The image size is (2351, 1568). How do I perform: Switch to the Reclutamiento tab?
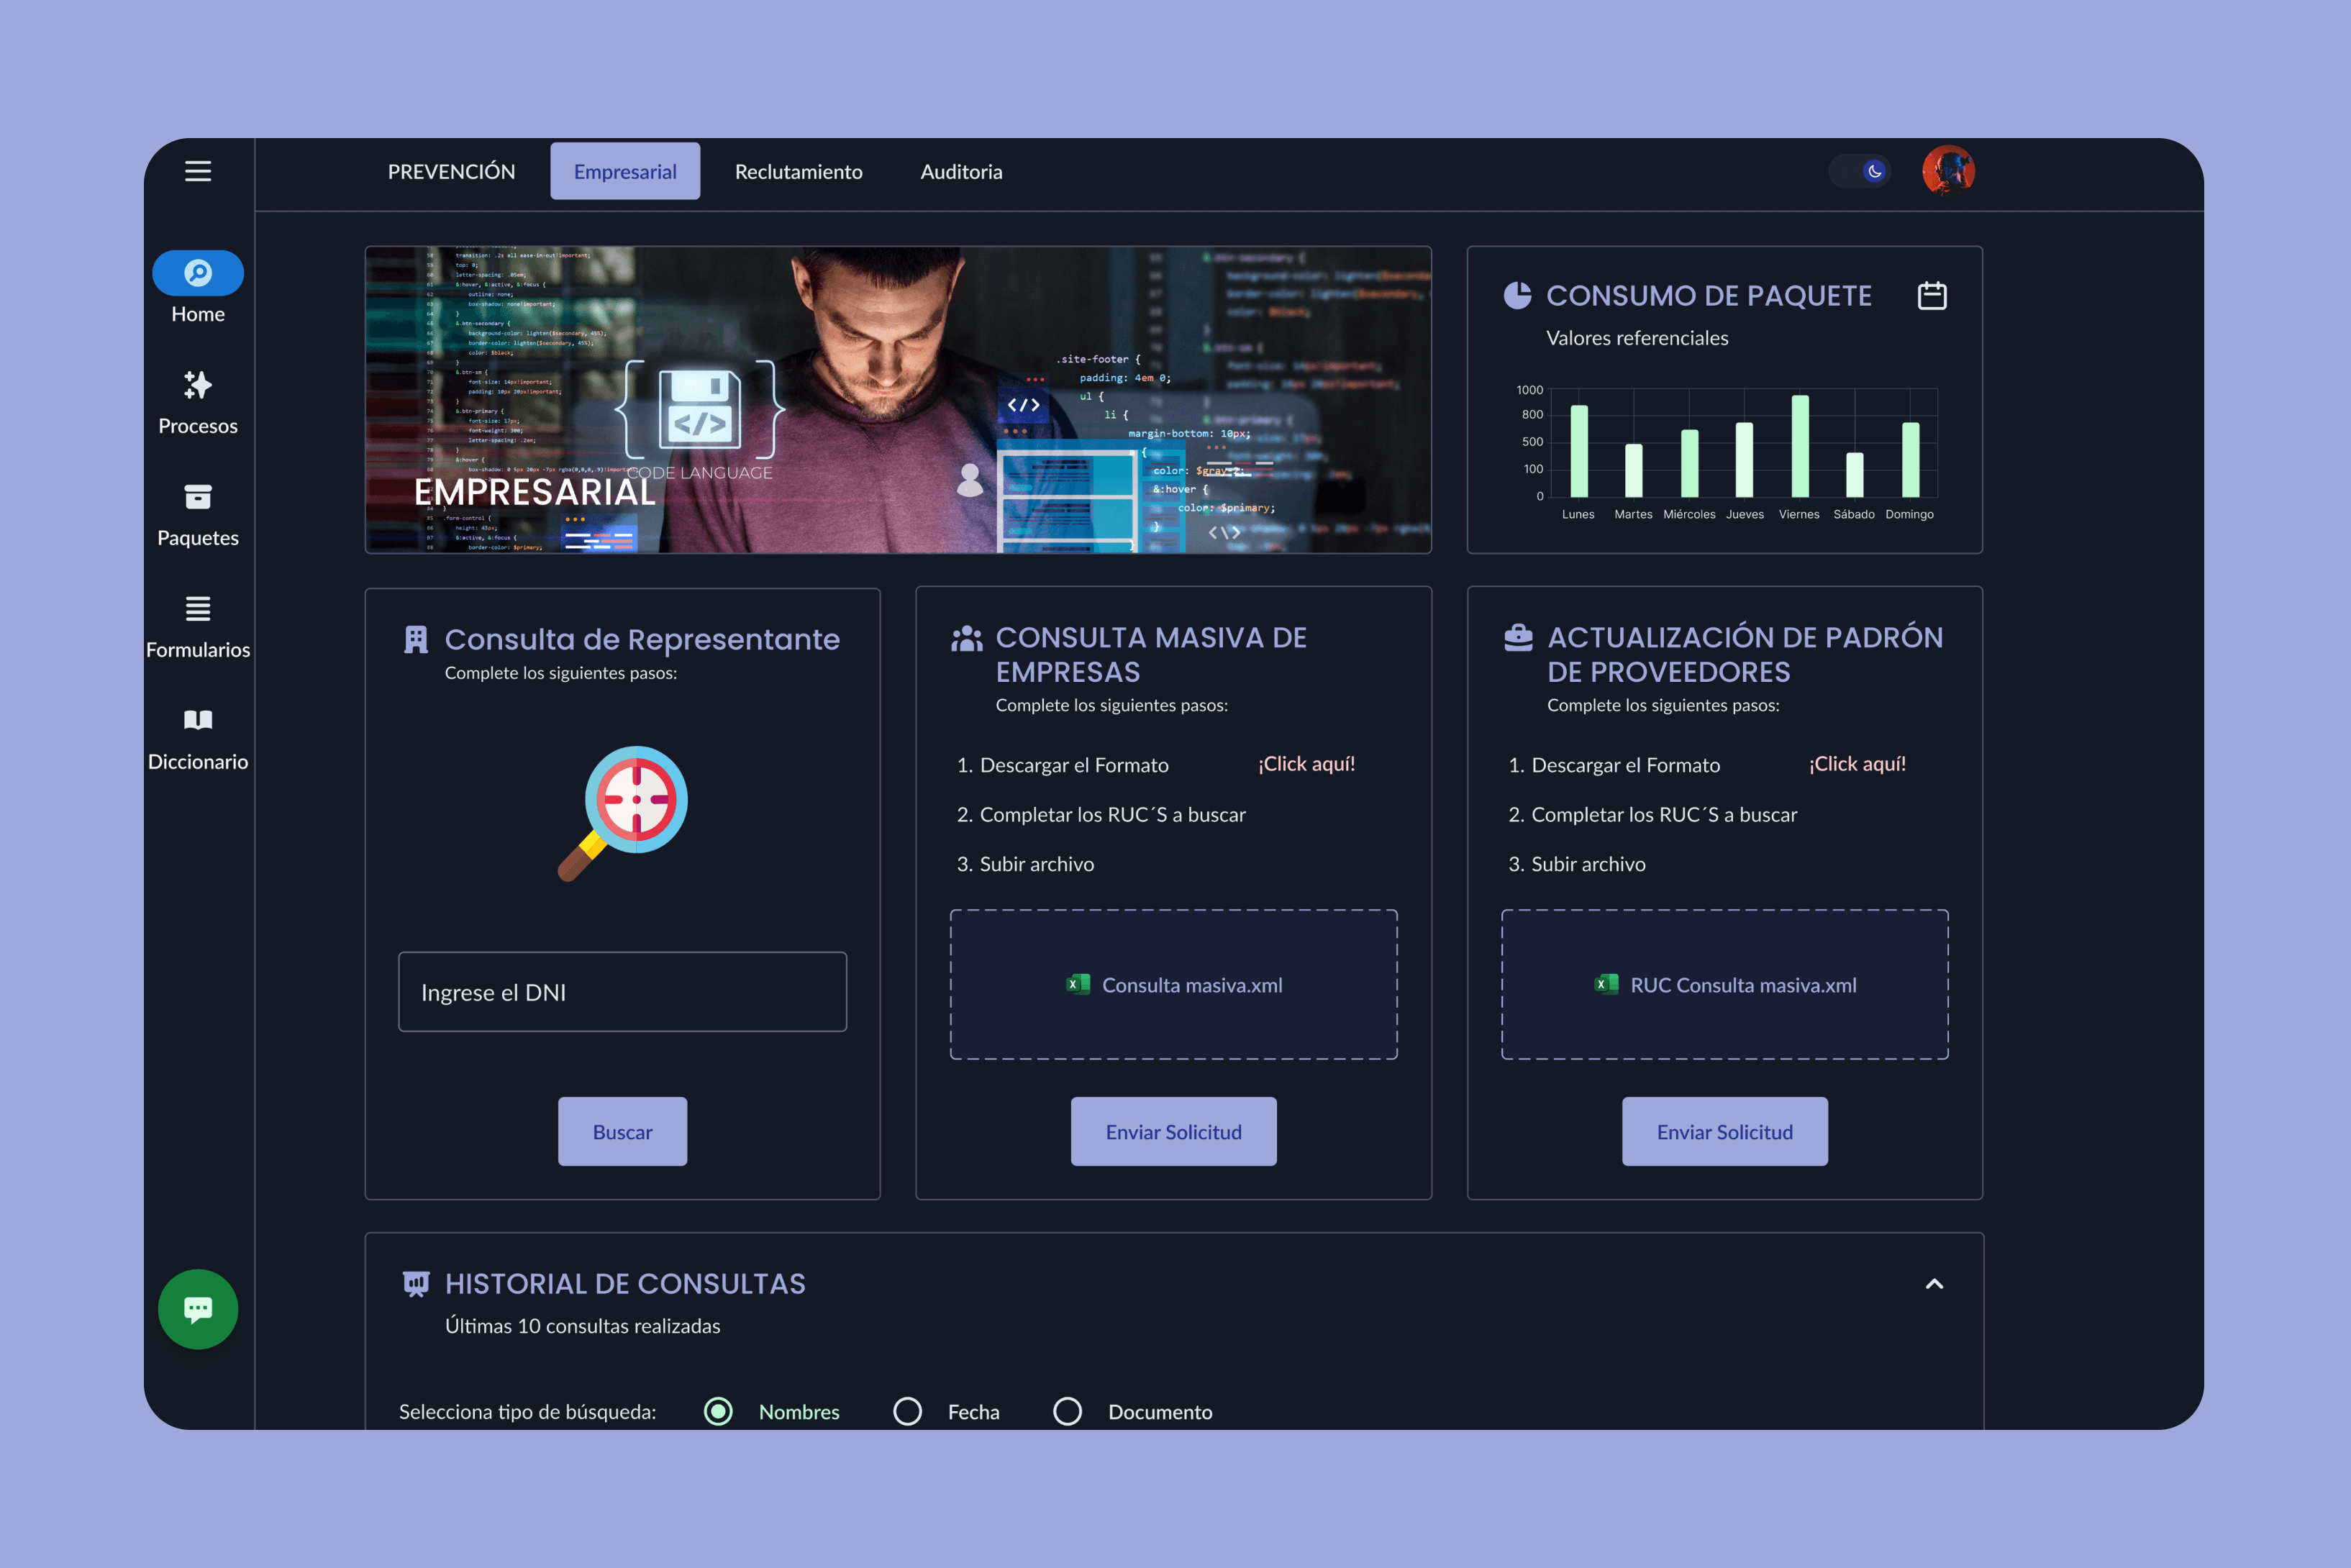pyautogui.click(x=798, y=172)
